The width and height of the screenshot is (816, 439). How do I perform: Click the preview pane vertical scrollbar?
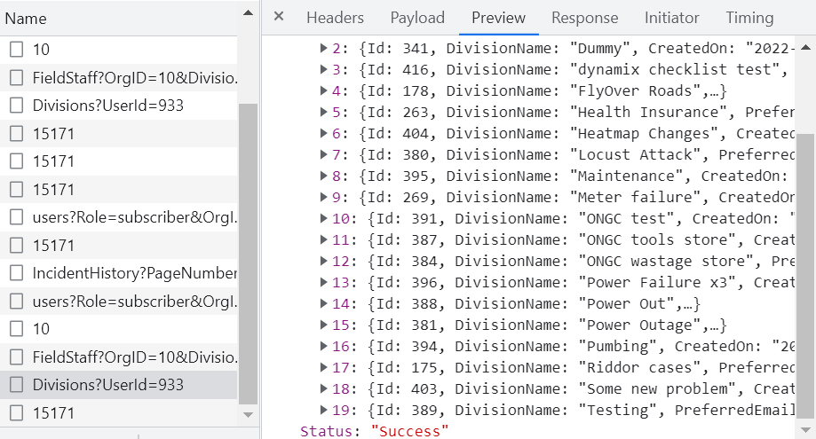point(804,266)
